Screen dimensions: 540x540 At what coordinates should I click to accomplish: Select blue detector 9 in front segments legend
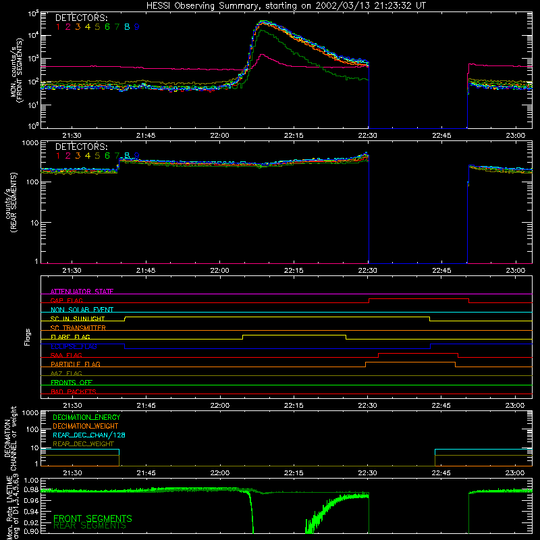[x=137, y=27]
